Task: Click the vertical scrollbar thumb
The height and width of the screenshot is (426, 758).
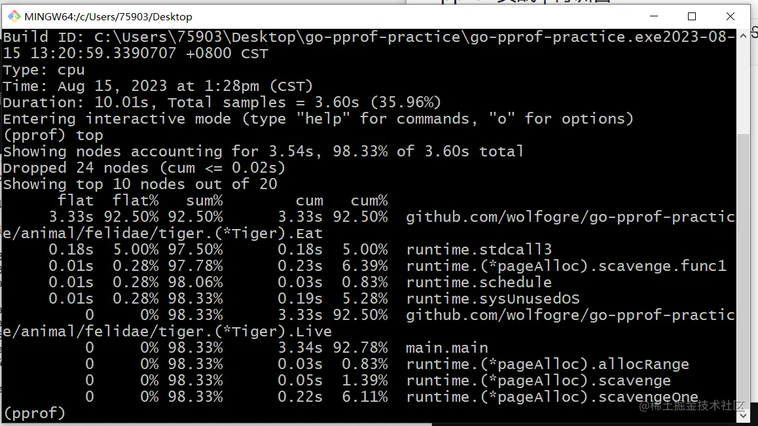Action: point(743,268)
